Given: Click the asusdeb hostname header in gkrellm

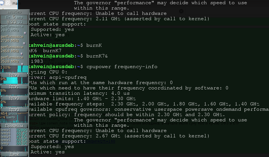Looking at the screenshot, I should pos(14,12).
